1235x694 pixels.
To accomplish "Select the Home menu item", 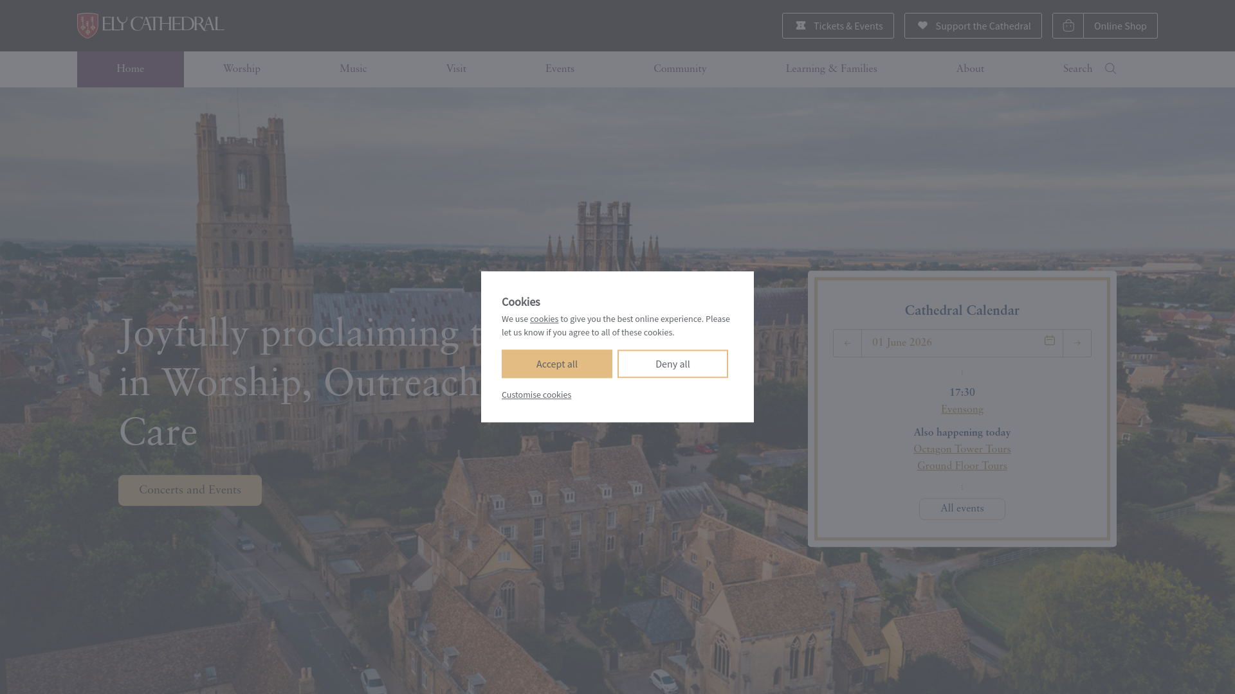I will pos(131,69).
